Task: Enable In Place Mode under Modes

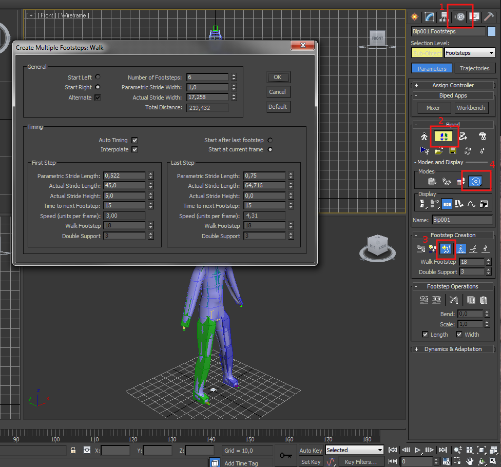Action: click(x=476, y=181)
